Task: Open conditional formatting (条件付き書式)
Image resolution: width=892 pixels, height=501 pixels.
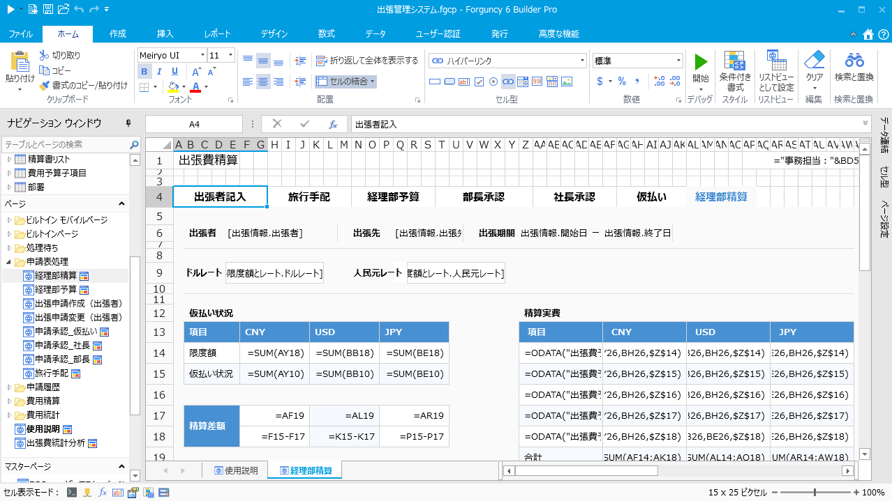Action: point(735,70)
